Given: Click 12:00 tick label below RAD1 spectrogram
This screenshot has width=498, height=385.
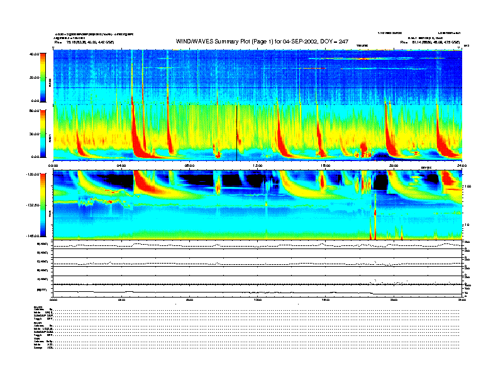Looking at the screenshot, I should pyautogui.click(x=258, y=165).
